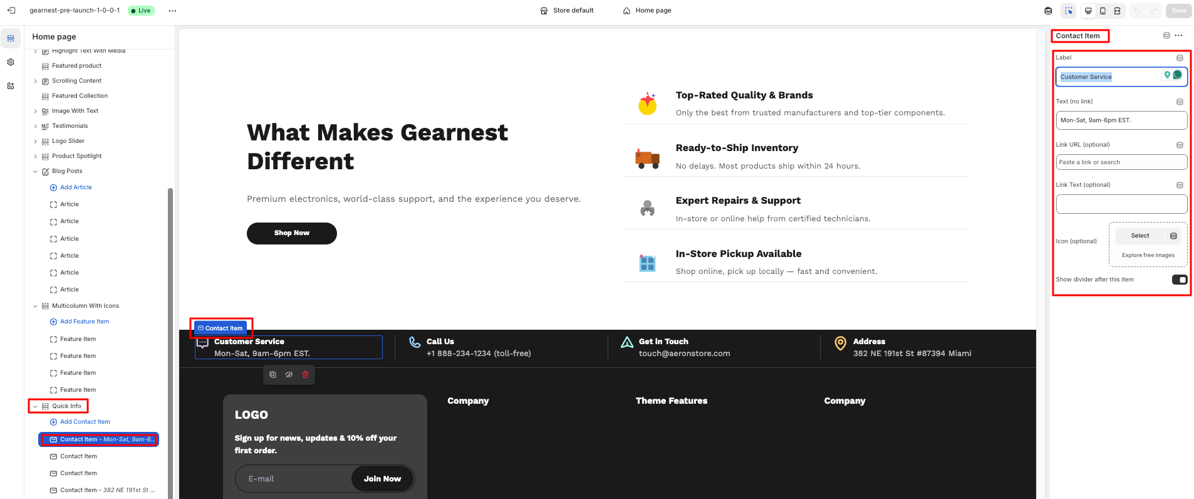
Task: Click into the Link URL field
Action: (1121, 162)
